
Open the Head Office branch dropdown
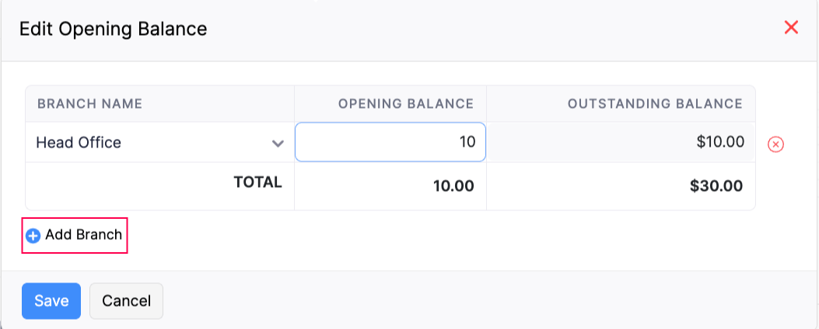[159, 143]
